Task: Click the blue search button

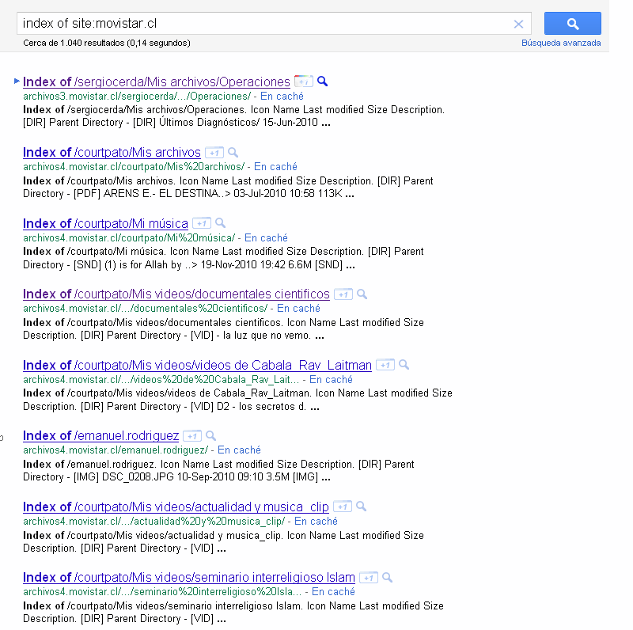Action: point(572,24)
